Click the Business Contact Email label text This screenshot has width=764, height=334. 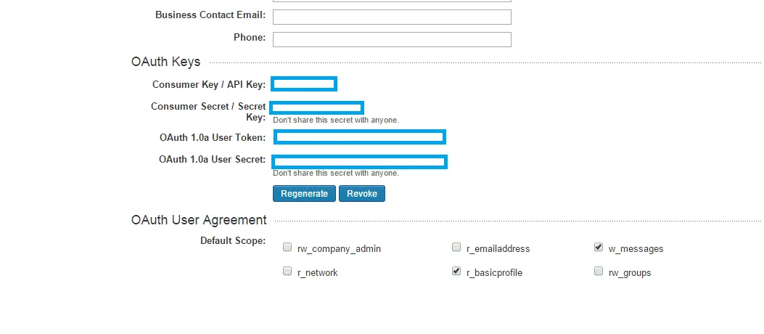[210, 15]
